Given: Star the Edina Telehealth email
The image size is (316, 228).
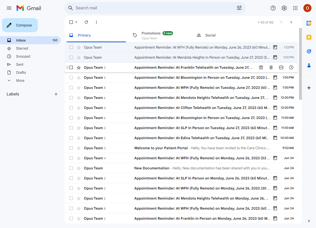Looking at the screenshot, I should coord(79,138).
